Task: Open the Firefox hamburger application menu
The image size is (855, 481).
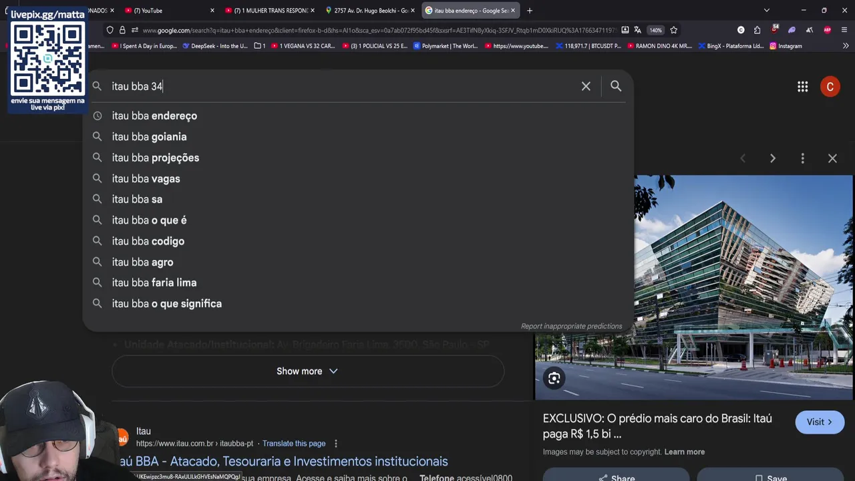Action: click(845, 30)
